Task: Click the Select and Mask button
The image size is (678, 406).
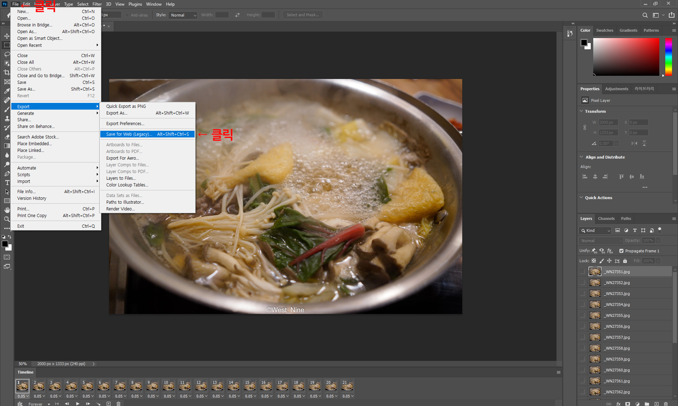Action: coord(303,15)
